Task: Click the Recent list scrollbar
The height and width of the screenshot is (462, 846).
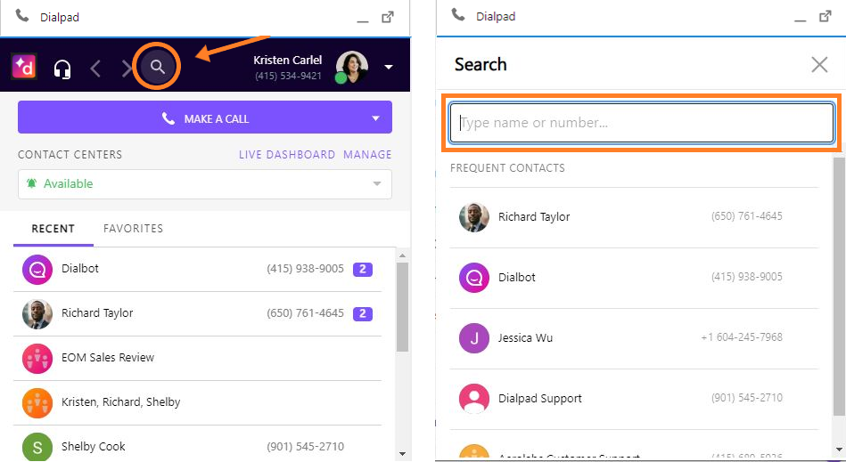Action: pos(403,307)
